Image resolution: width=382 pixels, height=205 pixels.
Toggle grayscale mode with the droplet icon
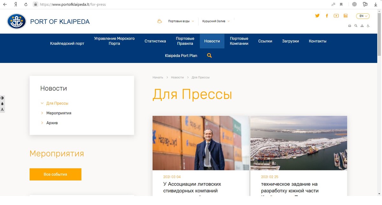pos(2,104)
